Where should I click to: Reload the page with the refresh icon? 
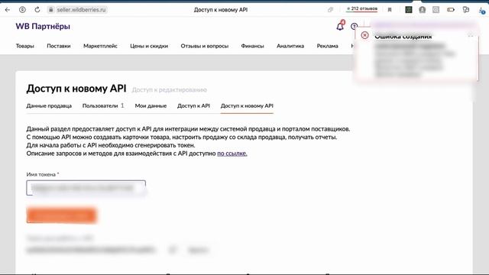[37, 10]
